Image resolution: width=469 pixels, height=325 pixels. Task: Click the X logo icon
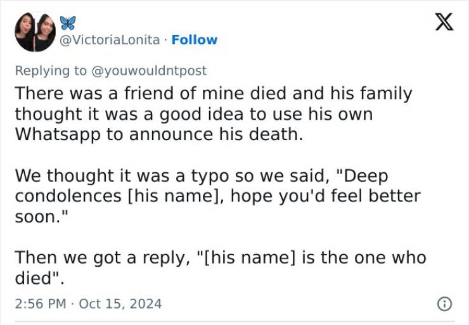pos(444,22)
